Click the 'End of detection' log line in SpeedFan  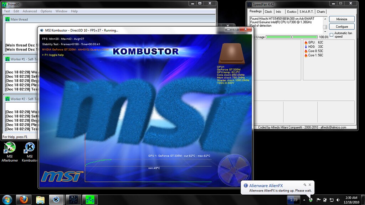(261, 26)
